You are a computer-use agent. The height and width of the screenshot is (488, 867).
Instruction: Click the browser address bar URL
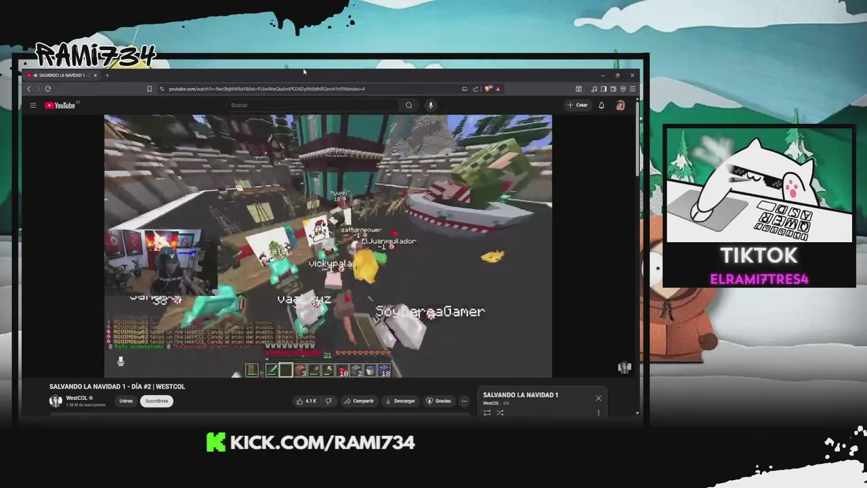[x=266, y=89]
